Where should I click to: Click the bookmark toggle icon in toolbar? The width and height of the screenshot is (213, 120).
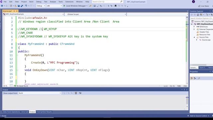point(115,6)
